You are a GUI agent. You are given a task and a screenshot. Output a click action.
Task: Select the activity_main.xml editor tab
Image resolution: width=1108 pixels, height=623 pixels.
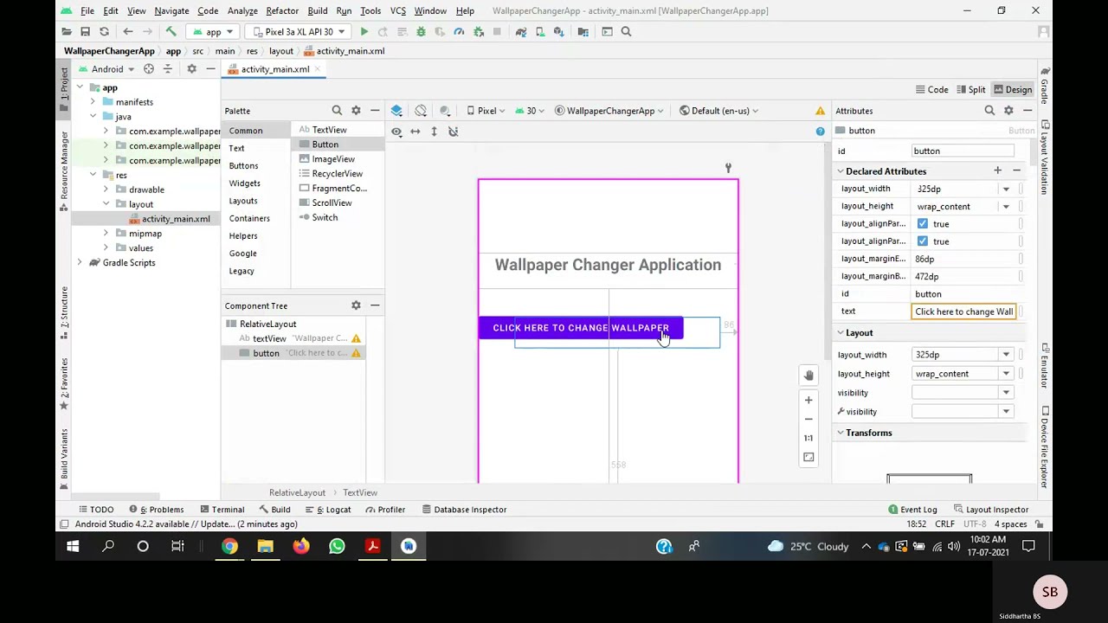click(275, 69)
